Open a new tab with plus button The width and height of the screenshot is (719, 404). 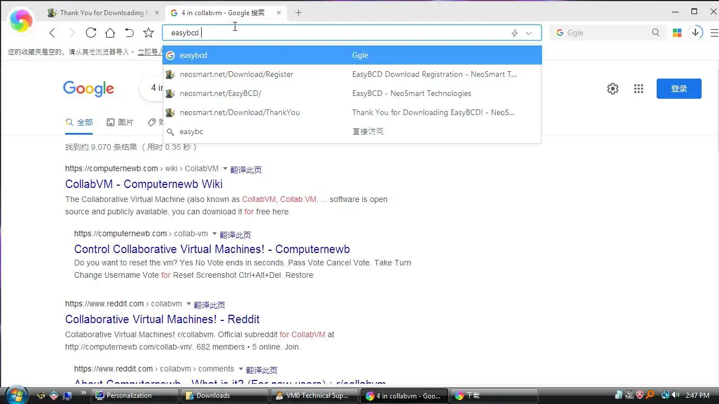(x=298, y=12)
